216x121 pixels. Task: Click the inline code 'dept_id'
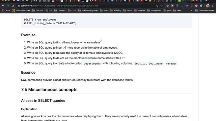pos(140,64)
